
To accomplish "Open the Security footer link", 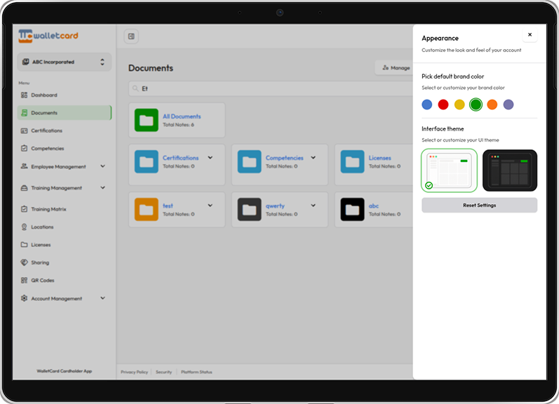I will [x=163, y=372].
